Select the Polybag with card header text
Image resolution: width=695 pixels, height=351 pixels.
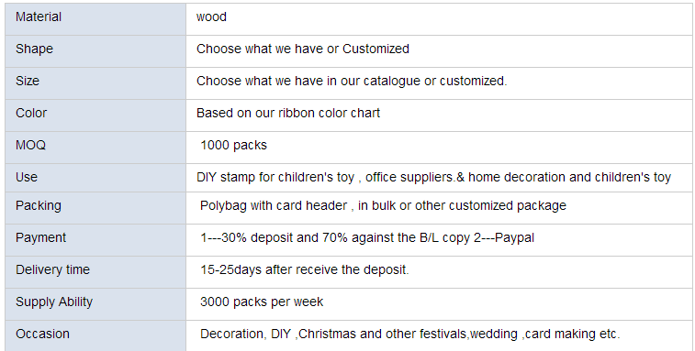click(383, 206)
